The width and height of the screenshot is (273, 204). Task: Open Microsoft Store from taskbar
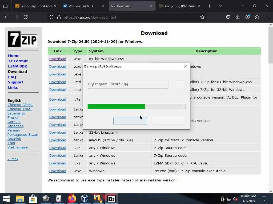point(33,199)
